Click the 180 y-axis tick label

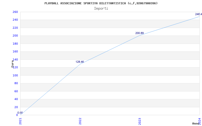click(15, 44)
